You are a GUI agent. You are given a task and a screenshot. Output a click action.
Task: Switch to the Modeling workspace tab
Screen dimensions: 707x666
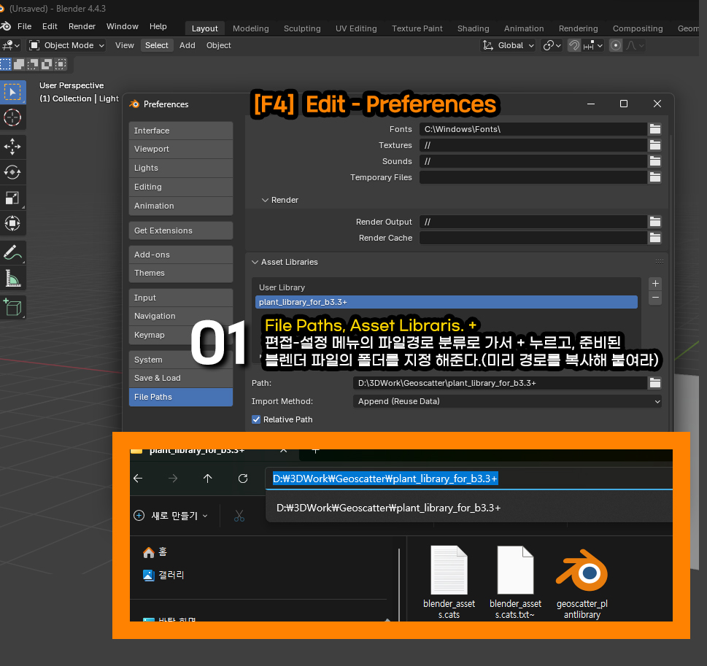pos(251,28)
